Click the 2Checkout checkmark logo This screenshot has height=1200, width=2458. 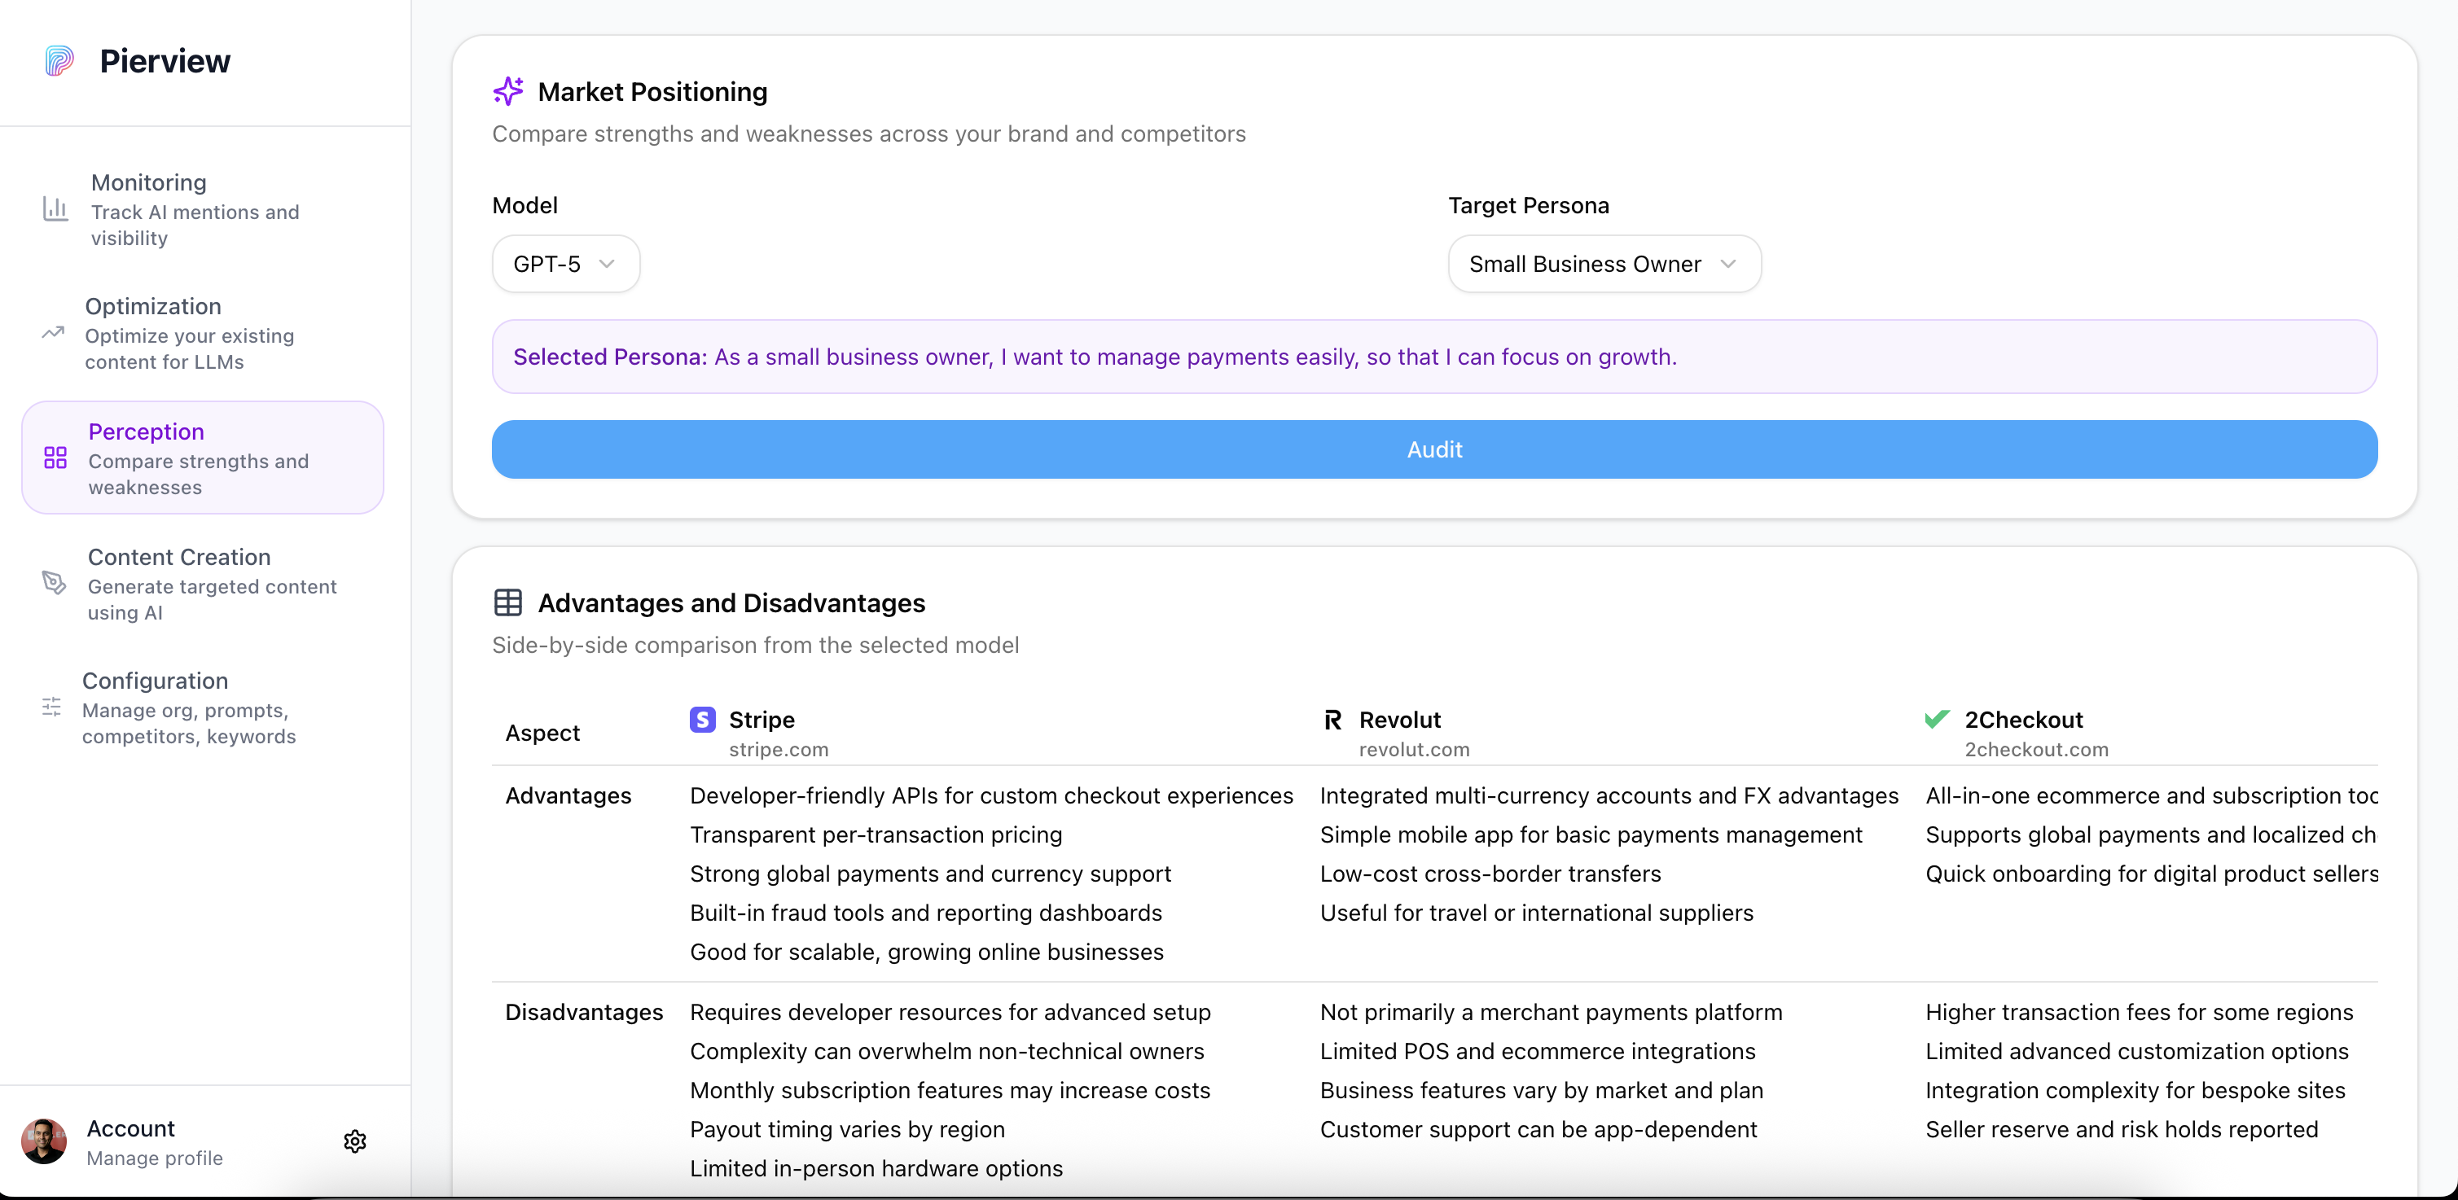point(1937,719)
